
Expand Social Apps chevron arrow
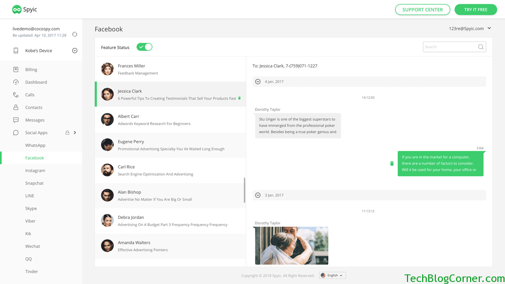click(75, 133)
